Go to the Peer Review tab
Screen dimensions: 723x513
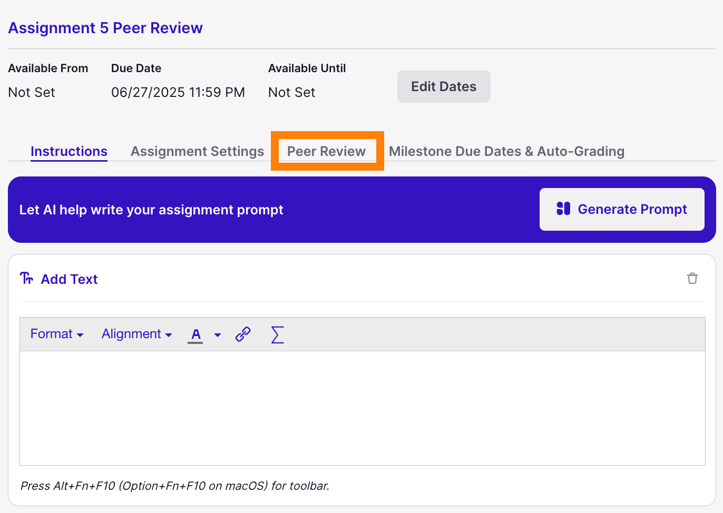click(x=327, y=151)
